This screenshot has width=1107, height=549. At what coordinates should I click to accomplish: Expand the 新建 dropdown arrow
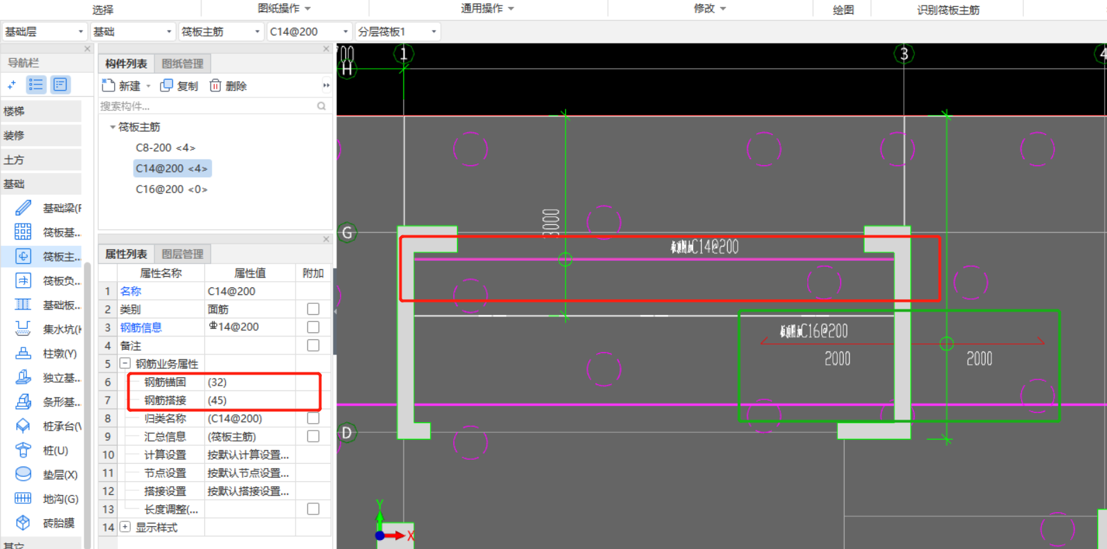(x=148, y=87)
